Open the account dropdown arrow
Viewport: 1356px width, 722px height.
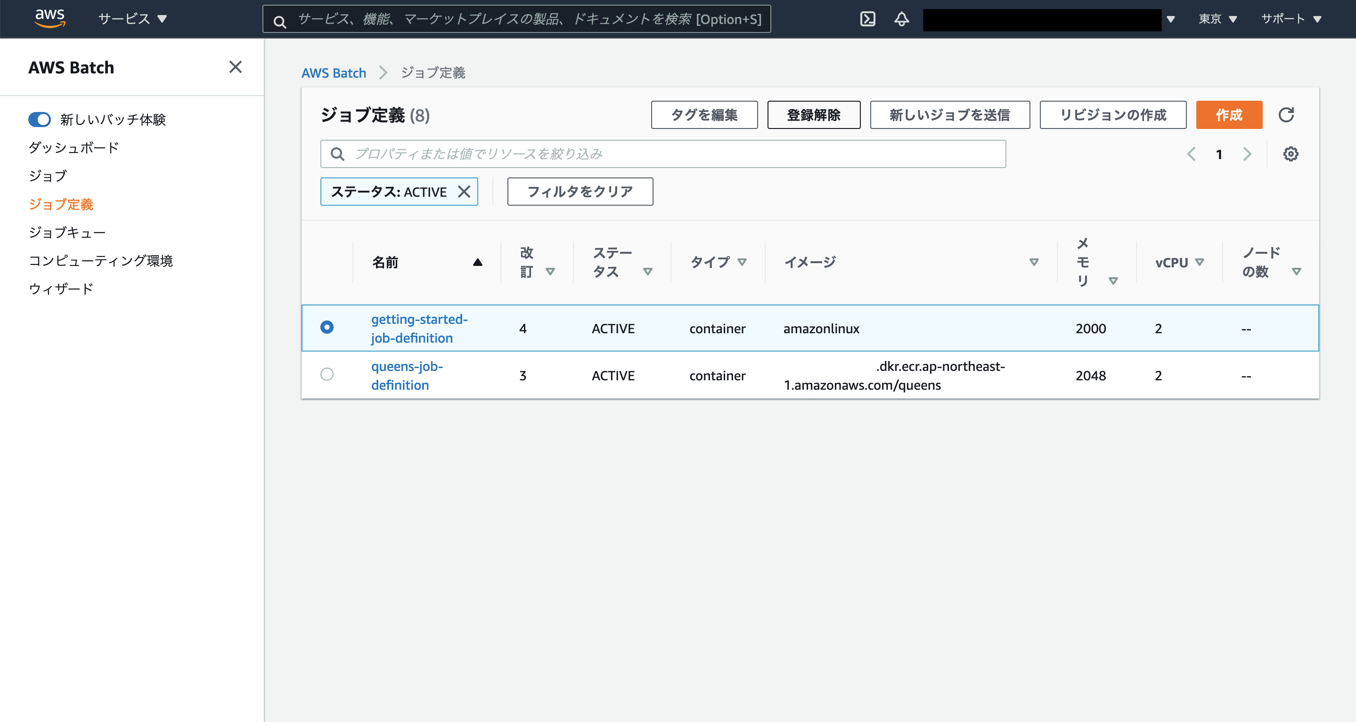pyautogui.click(x=1171, y=19)
